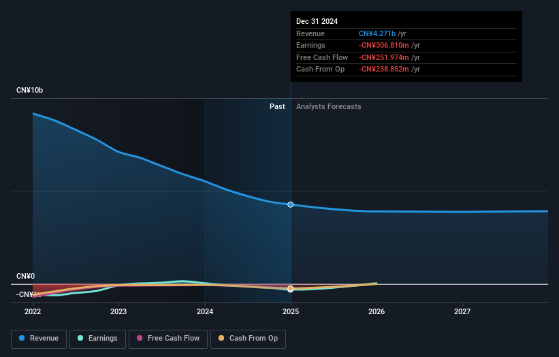Click the orange Cash From Op legend dot
The image size is (559, 357).
[221, 338]
